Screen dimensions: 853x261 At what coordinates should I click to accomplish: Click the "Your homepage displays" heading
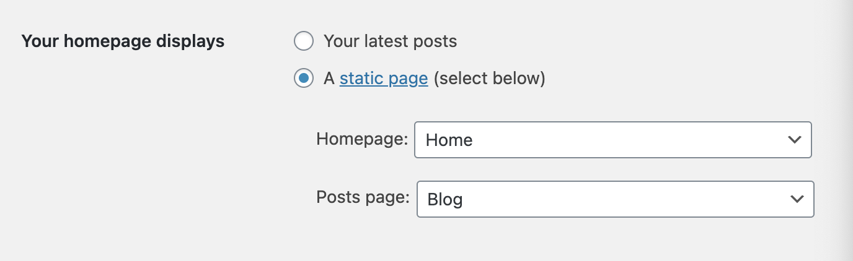pos(123,41)
